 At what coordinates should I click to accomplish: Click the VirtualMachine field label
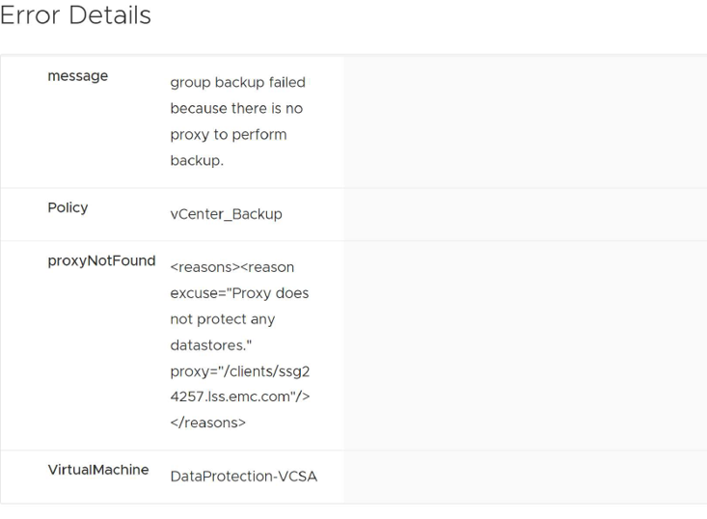tap(98, 470)
